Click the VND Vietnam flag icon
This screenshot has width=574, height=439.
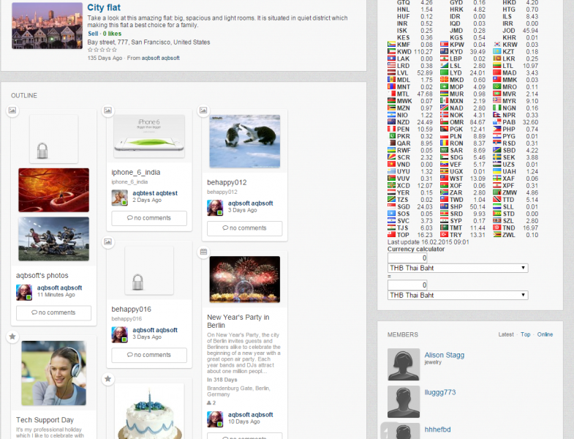tap(391, 164)
